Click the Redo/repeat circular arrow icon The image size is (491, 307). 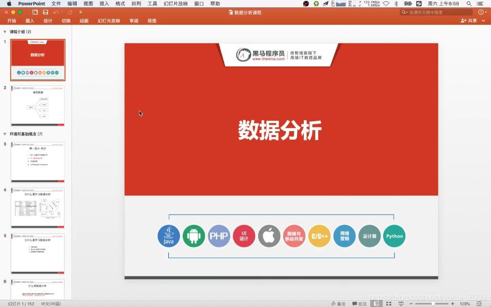point(70,12)
